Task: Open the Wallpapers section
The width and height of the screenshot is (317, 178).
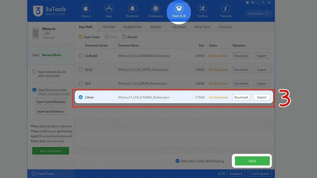Action: point(155,11)
